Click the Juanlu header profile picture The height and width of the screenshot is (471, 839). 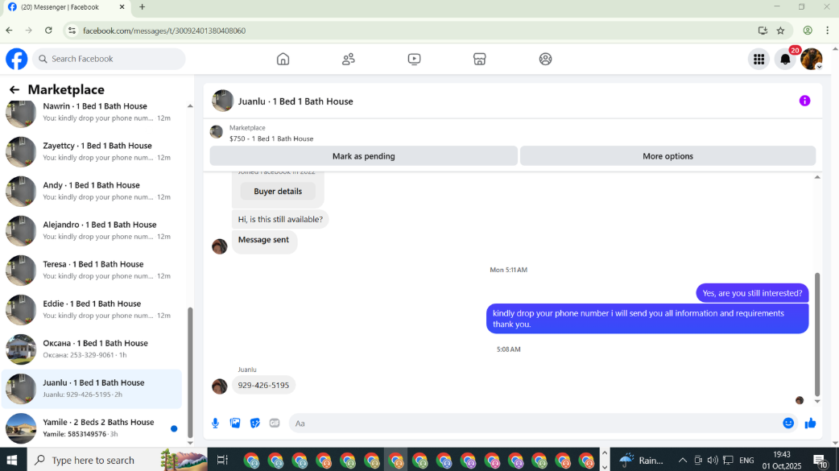222,101
